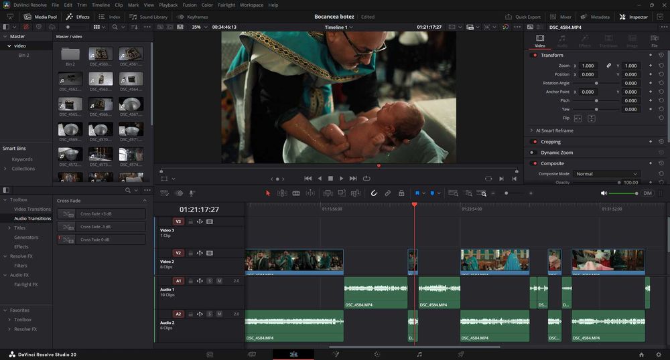Click the speaker mute icon
The width and height of the screenshot is (670, 360).
604,193
